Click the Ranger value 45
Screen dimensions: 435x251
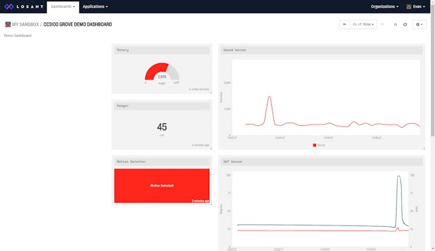162,127
